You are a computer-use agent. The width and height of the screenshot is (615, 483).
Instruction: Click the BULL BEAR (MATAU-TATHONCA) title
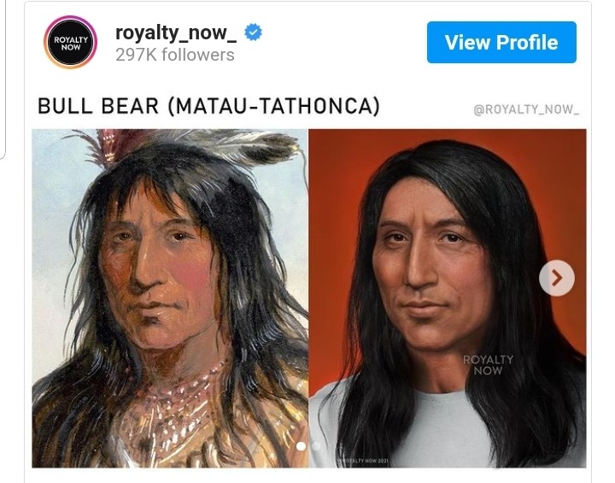(208, 106)
